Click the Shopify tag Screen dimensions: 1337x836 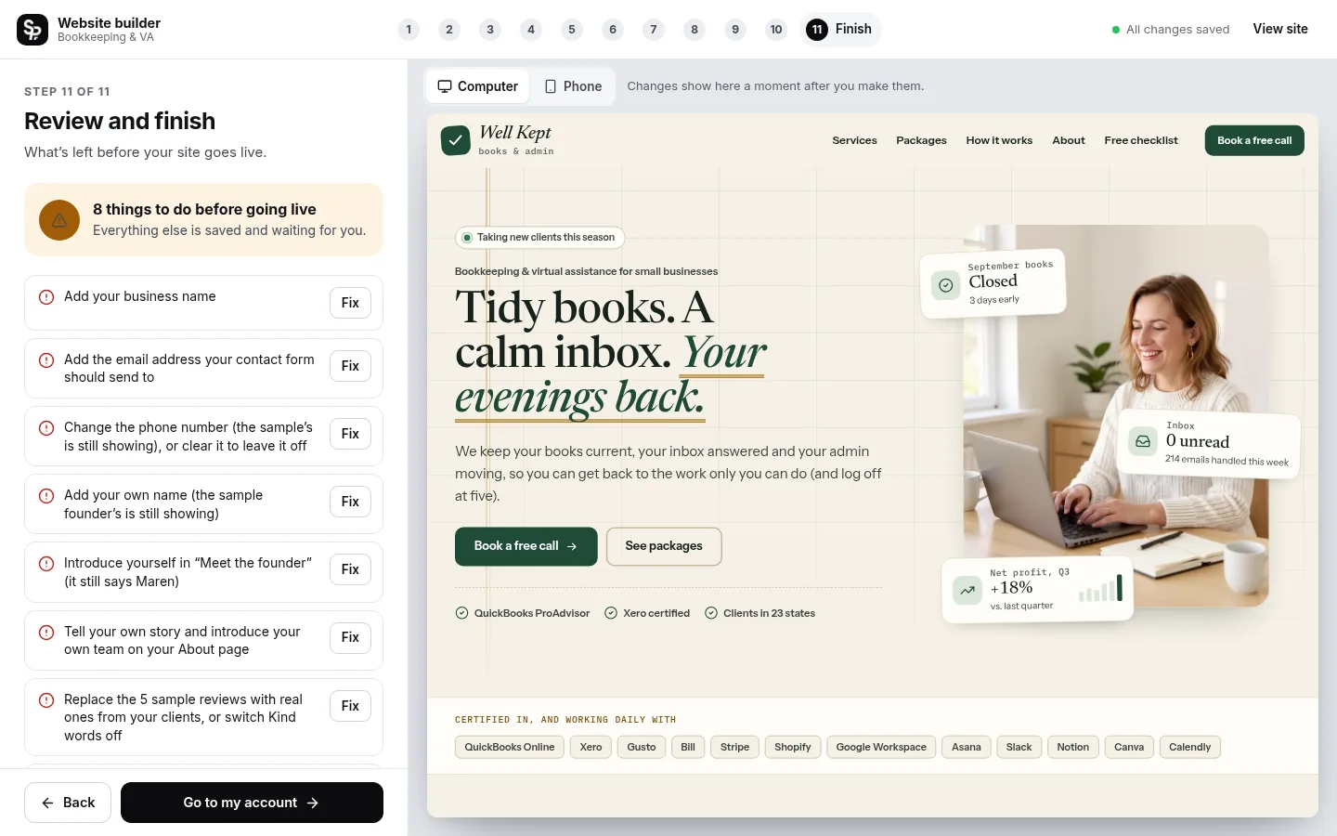coord(793,747)
